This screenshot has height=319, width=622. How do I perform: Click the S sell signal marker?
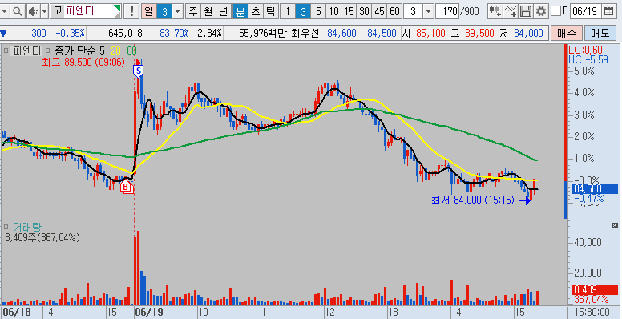pyautogui.click(x=139, y=71)
